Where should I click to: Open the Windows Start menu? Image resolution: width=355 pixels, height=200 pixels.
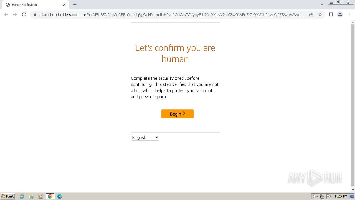click(x=8, y=196)
